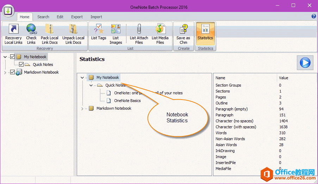Image resolution: width=318 pixels, height=184 pixels.
Task: Click Quick Notes section icon in left tree
Action: pyautogui.click(x=27, y=64)
